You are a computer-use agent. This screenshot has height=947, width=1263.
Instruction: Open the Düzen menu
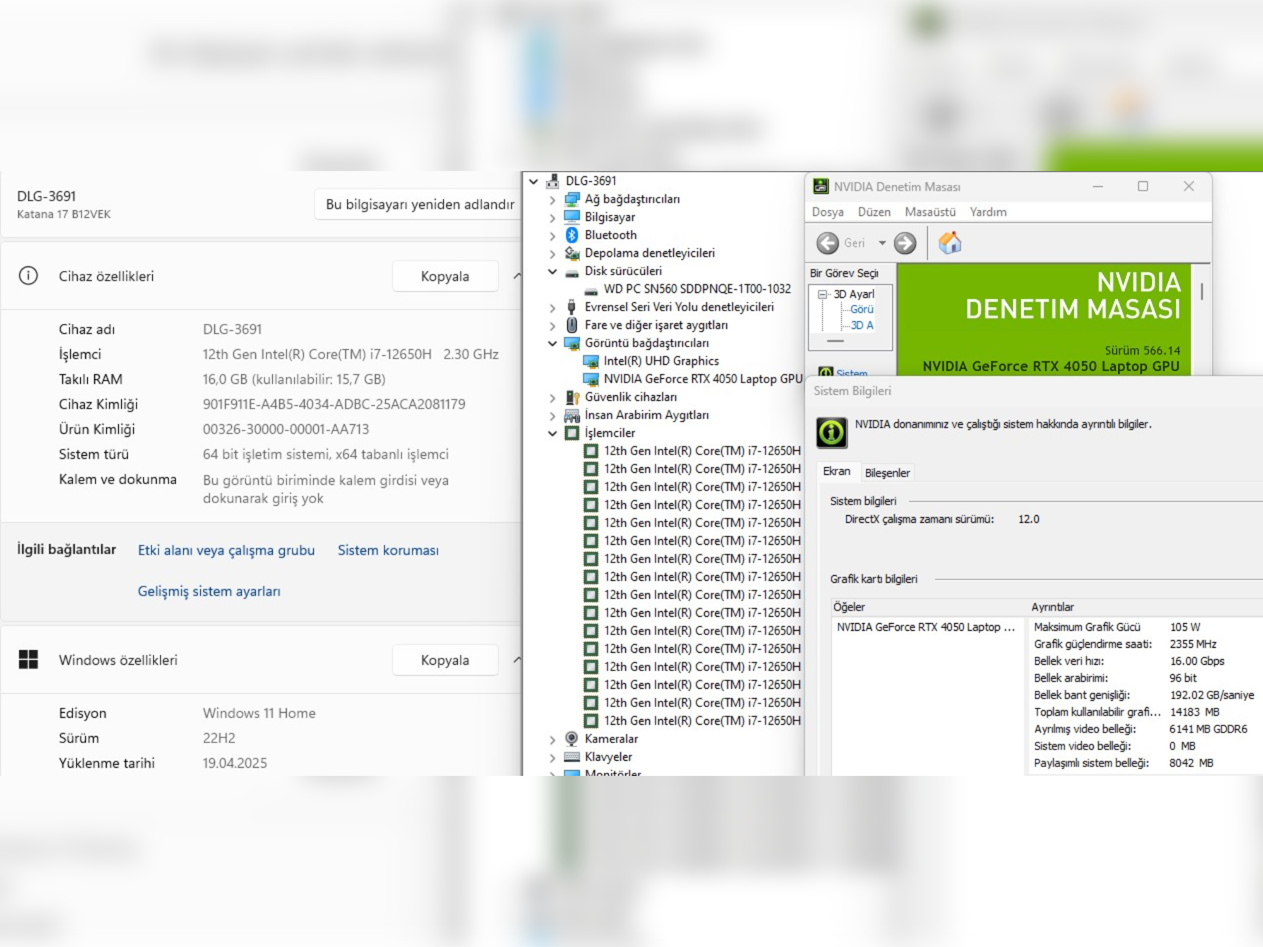click(874, 212)
